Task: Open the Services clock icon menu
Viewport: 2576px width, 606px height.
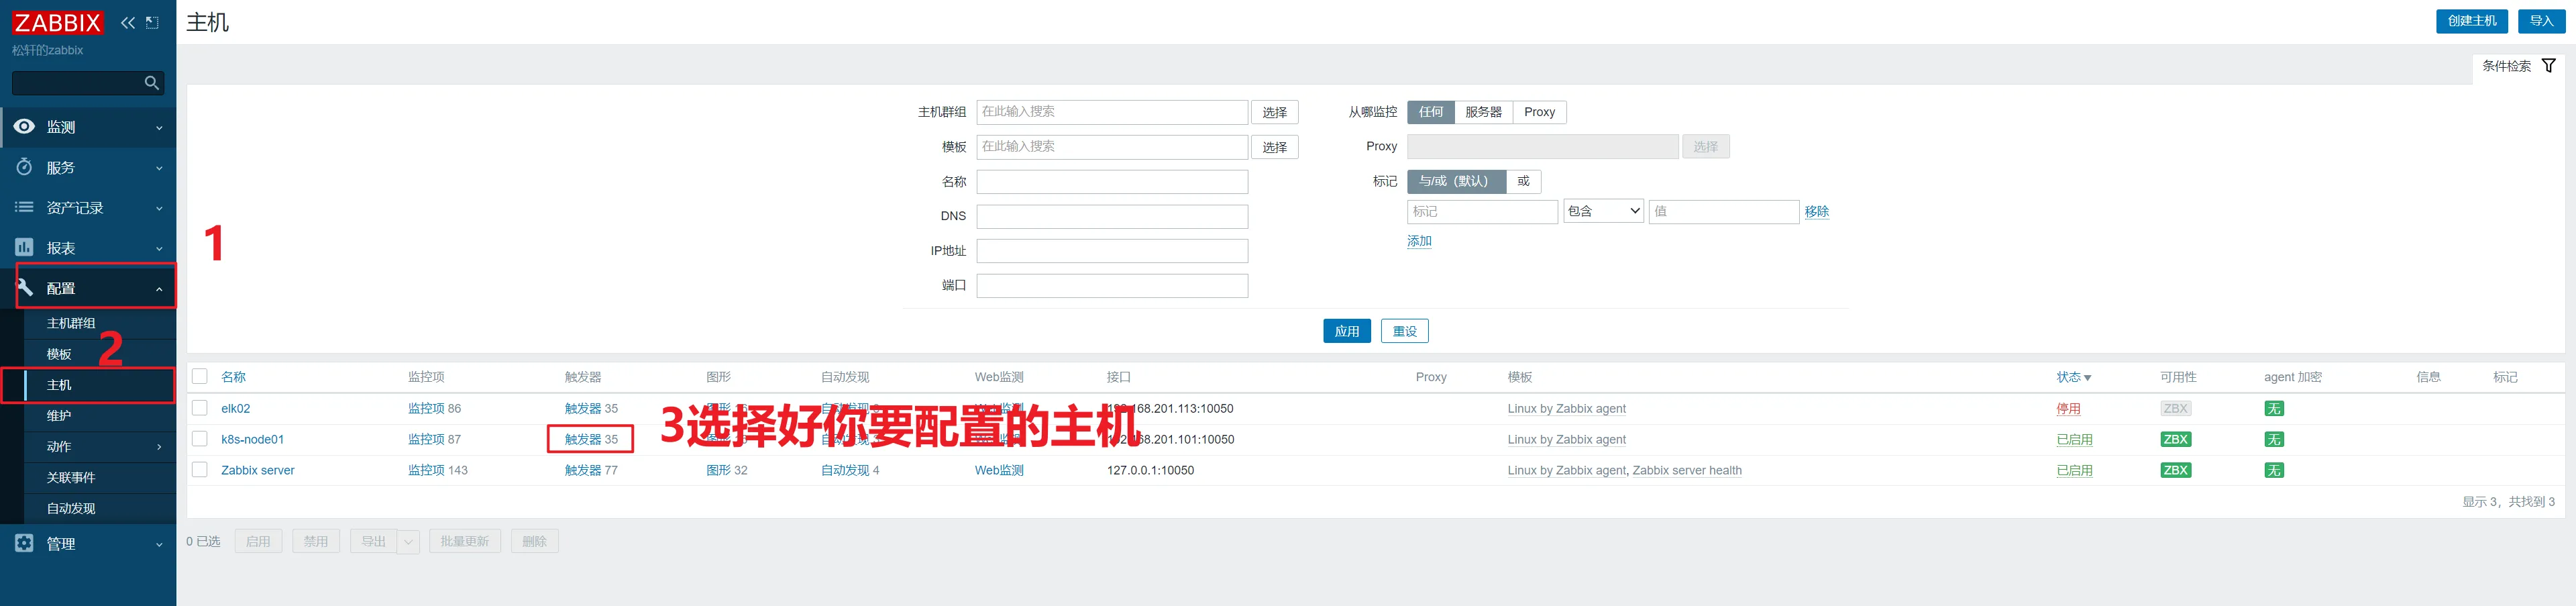Action: pos(25,167)
